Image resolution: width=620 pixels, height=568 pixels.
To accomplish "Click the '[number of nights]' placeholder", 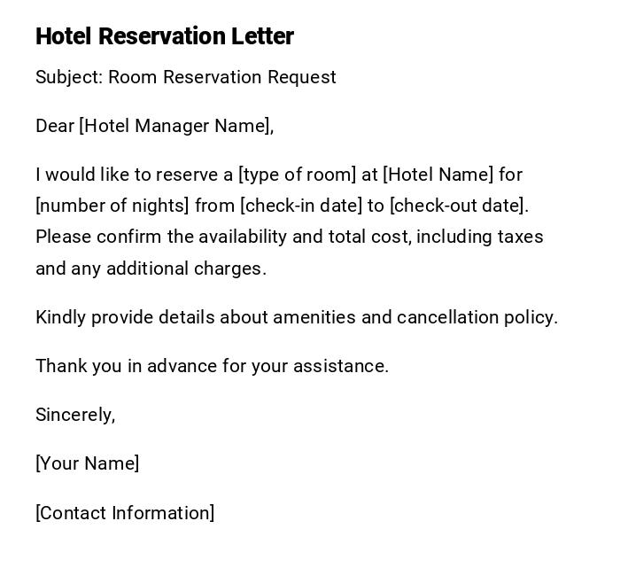I will click(112, 206).
